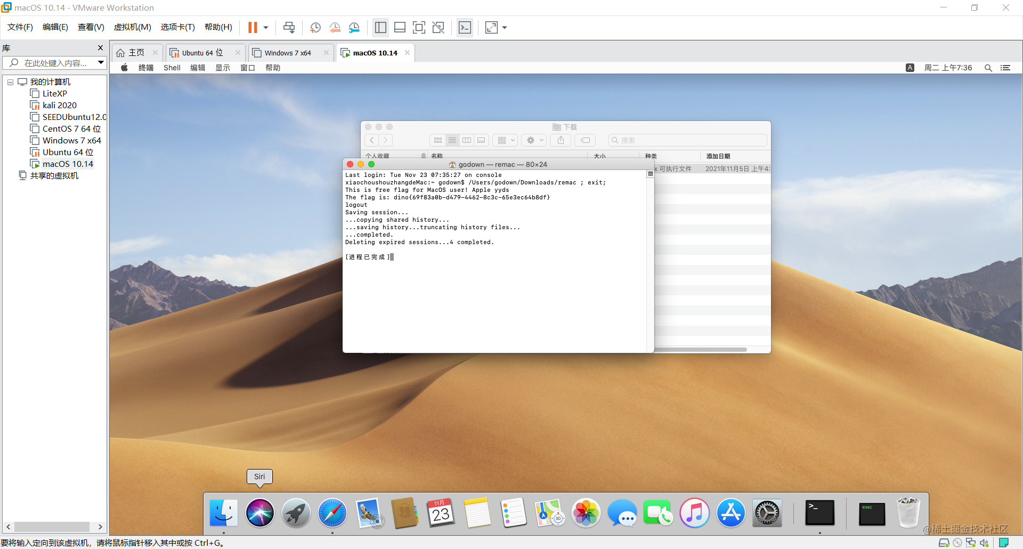Open the Apple menu in macOS
Screen dimensions: 1023x549
tap(124, 68)
